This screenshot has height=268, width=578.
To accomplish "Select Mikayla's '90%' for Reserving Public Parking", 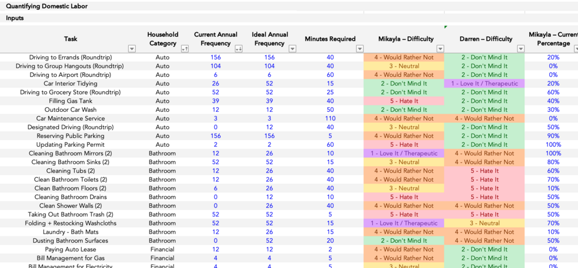I will tap(553, 135).
